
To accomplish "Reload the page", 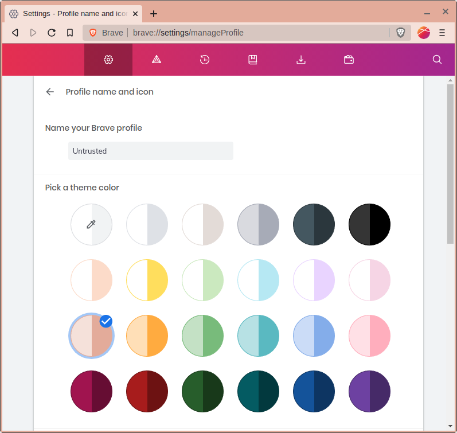I will (52, 33).
